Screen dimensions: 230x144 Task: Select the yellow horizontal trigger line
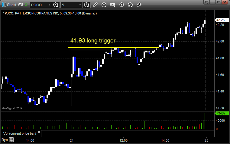click(x=113, y=48)
